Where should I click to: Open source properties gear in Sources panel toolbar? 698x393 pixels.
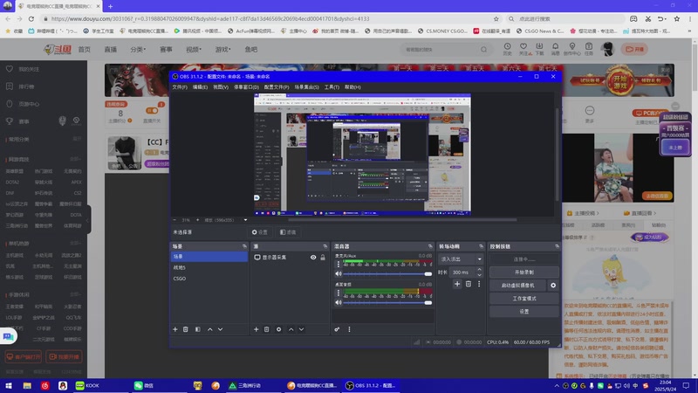pyautogui.click(x=278, y=329)
